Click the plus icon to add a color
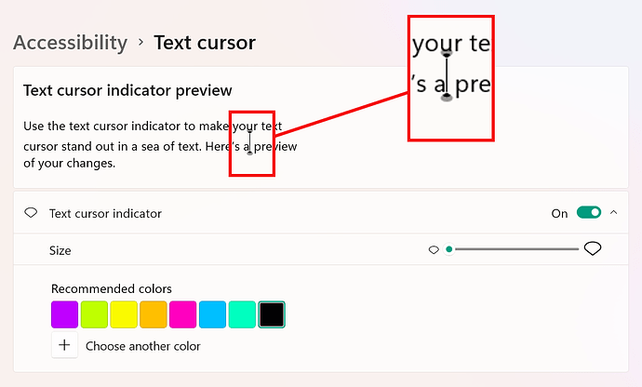This screenshot has height=387, width=642. 64,346
